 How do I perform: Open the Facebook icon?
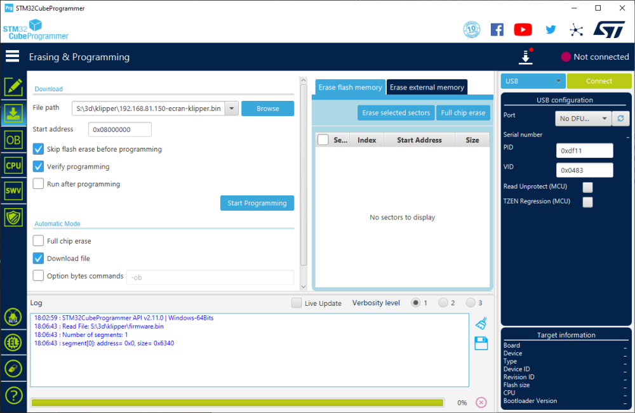(x=497, y=30)
